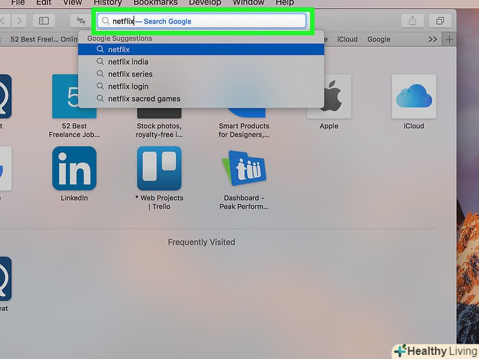The image size is (479, 359).
Task: Click the extension icon left of the address bar
Action: point(81,21)
